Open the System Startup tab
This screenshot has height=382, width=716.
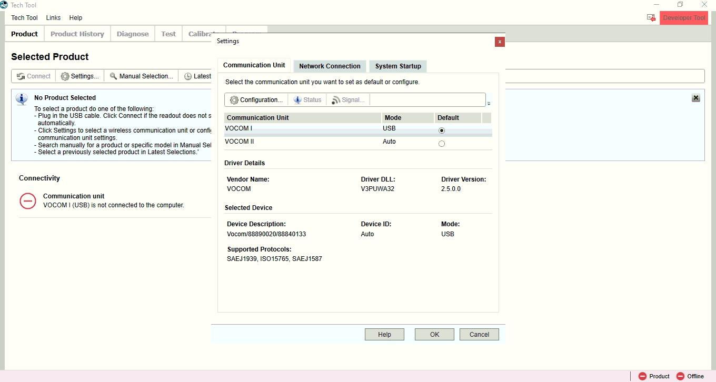point(397,66)
